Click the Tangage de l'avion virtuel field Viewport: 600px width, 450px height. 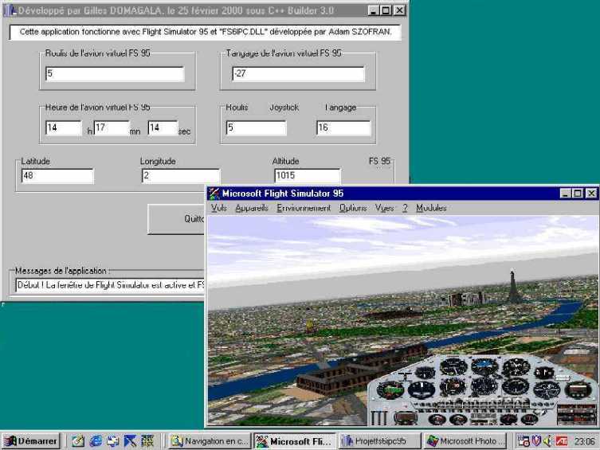click(x=298, y=74)
